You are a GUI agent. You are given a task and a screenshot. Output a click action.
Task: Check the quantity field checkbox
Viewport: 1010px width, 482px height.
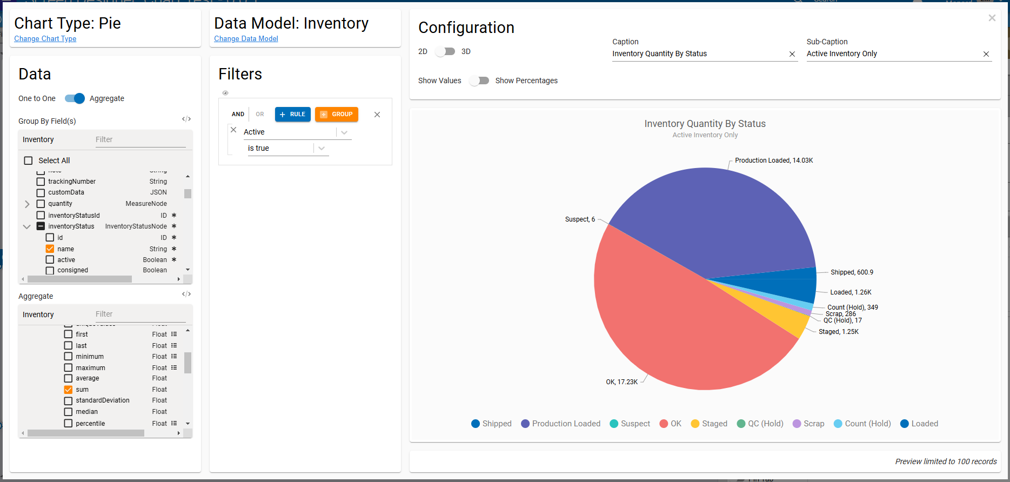[41, 204]
